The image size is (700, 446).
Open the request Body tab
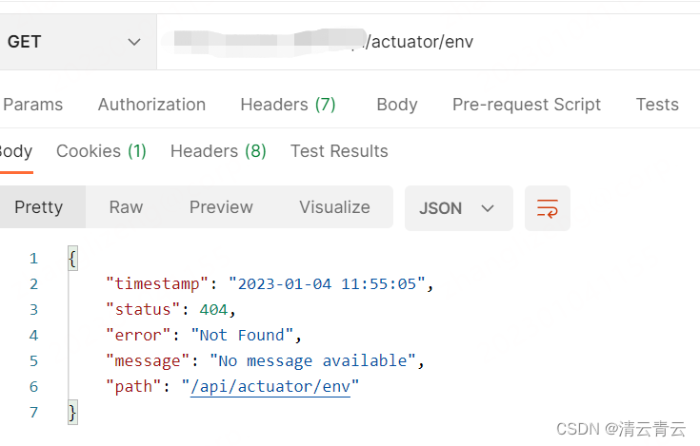(396, 105)
